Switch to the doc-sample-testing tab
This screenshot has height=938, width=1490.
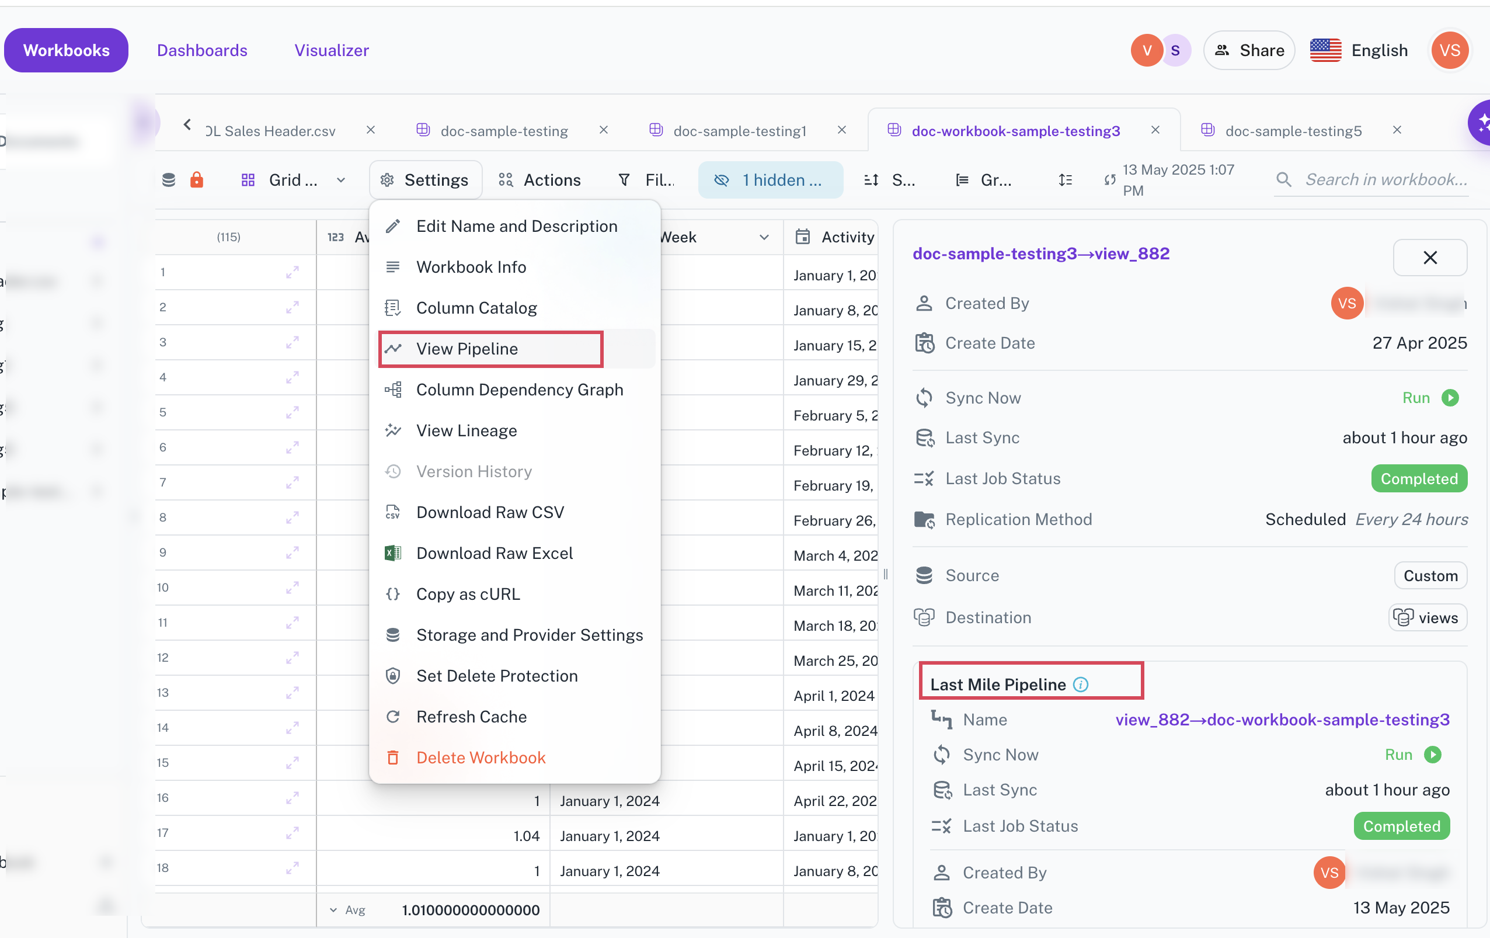504,131
